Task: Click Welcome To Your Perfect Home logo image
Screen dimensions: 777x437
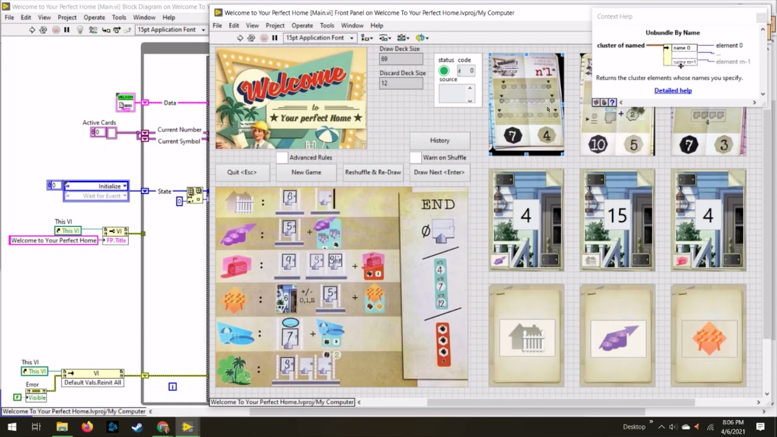Action: [x=291, y=98]
